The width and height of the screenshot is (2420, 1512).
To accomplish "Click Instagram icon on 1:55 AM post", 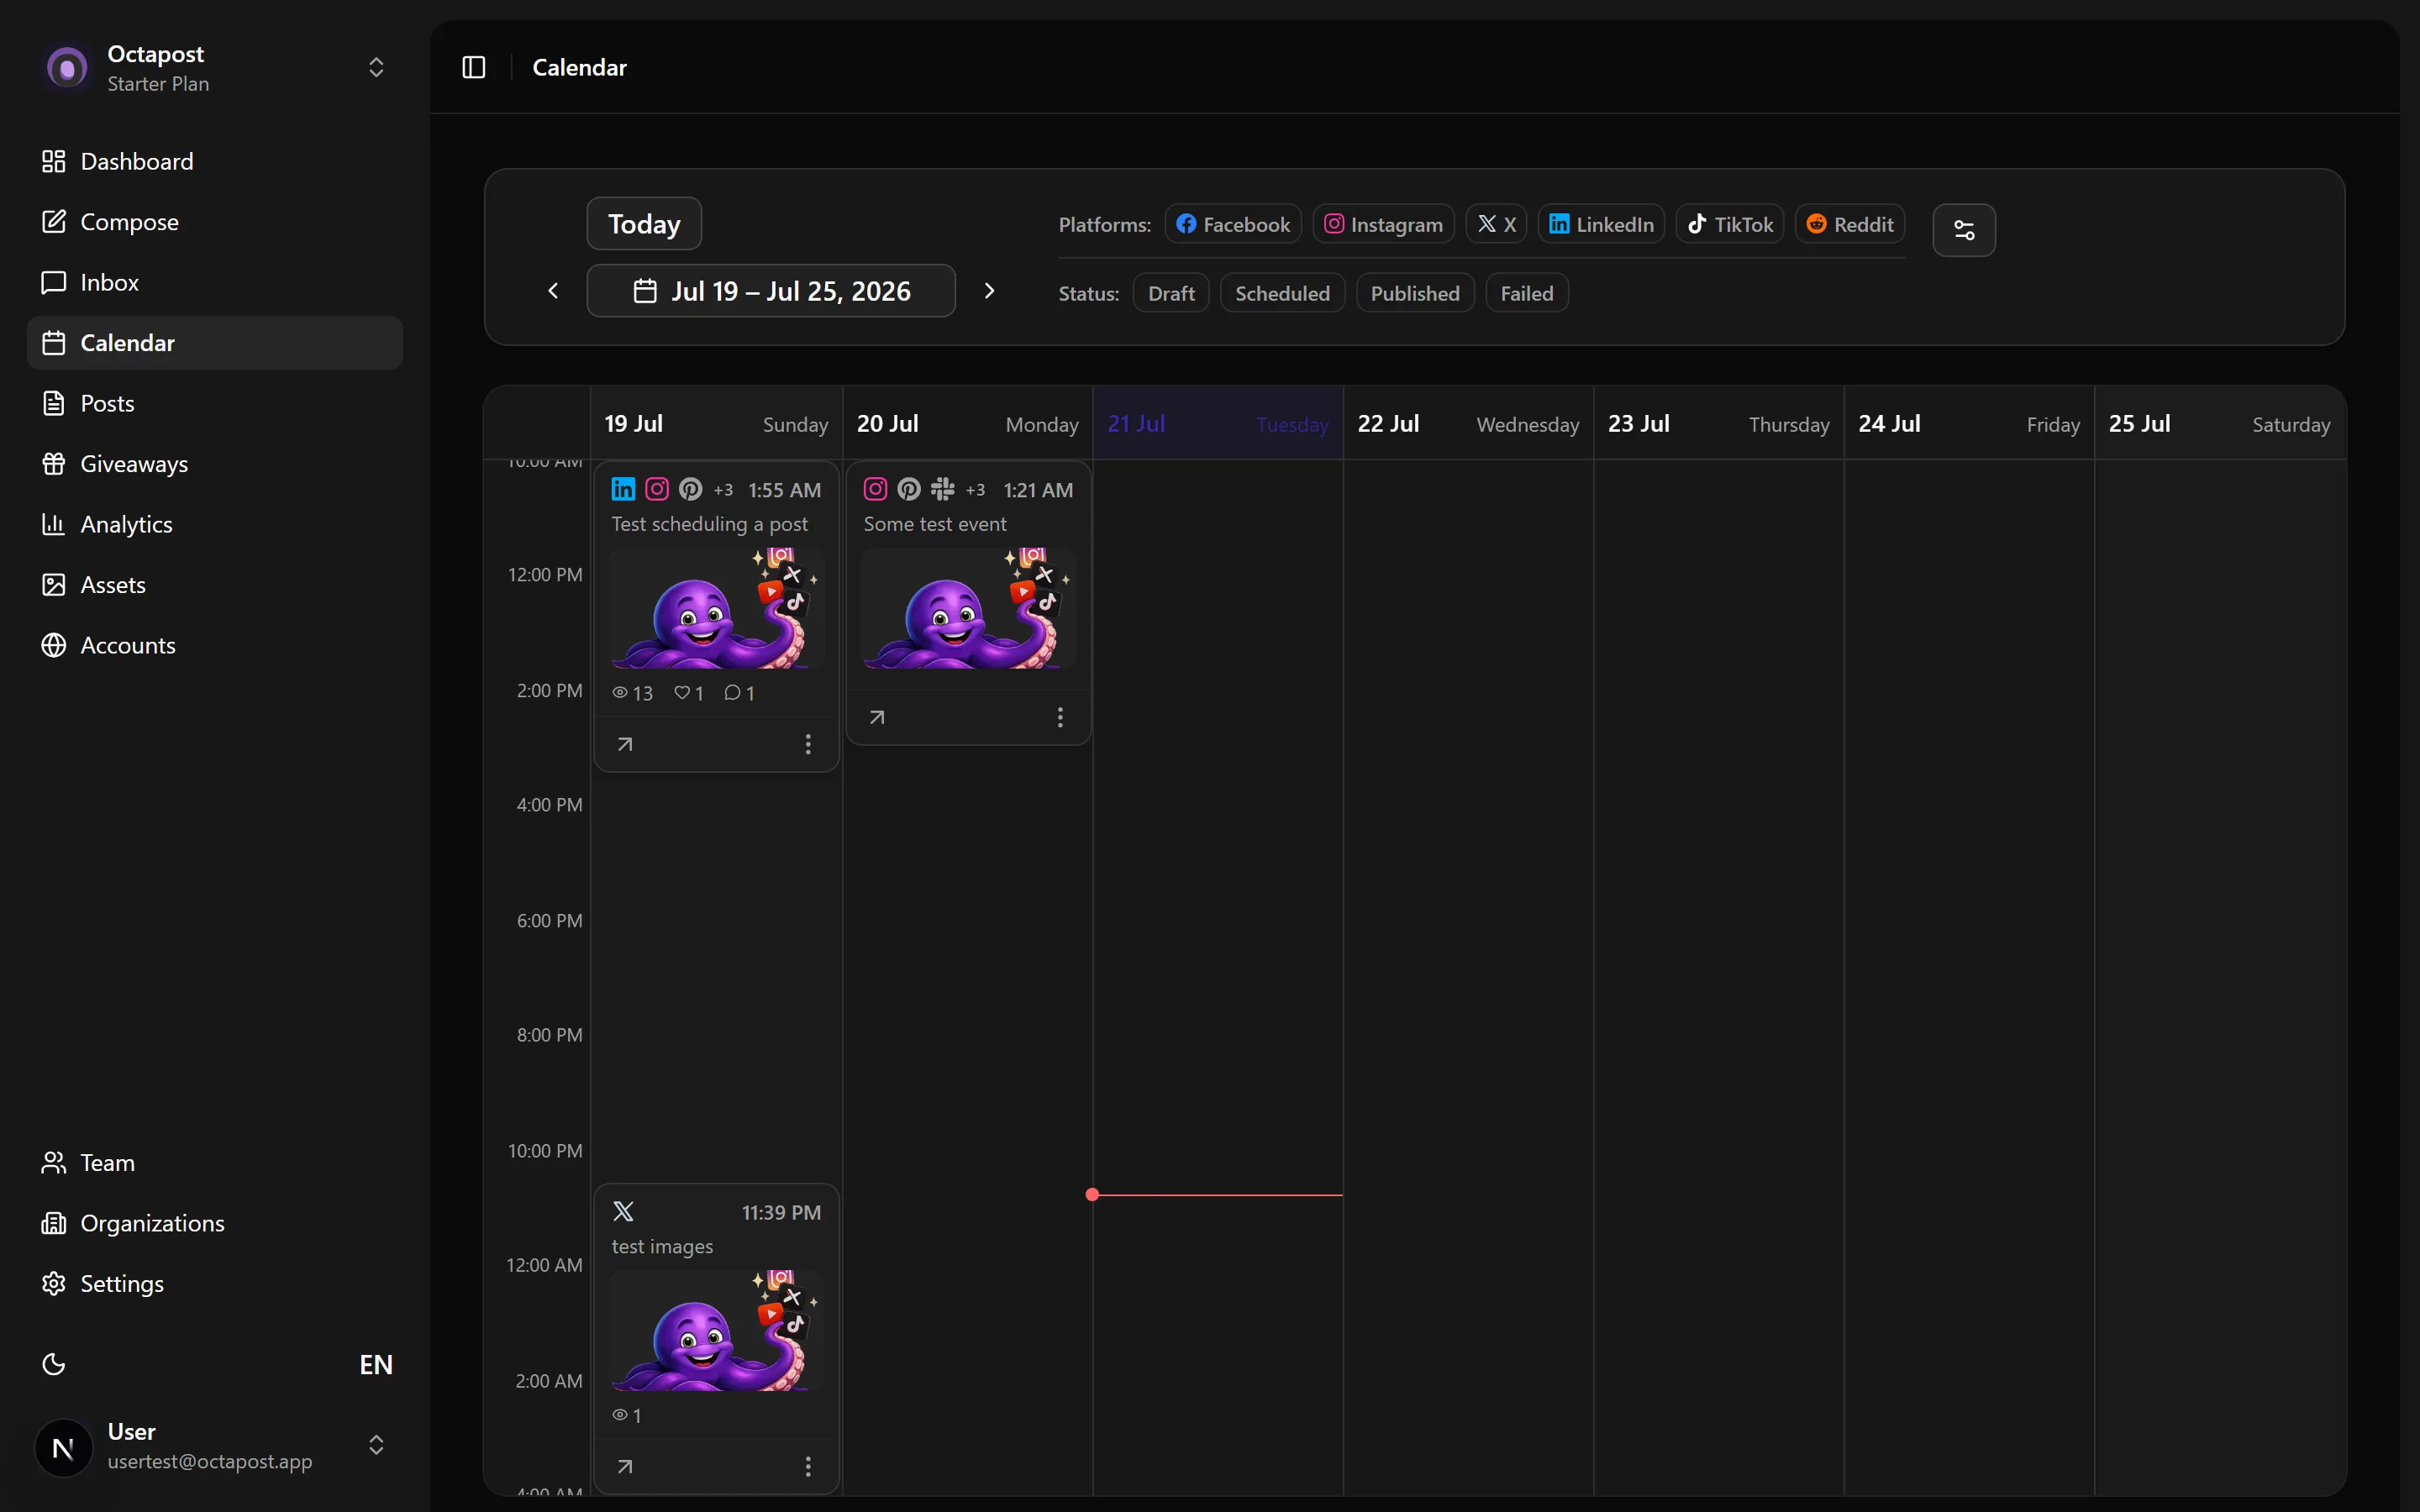I will pyautogui.click(x=657, y=489).
